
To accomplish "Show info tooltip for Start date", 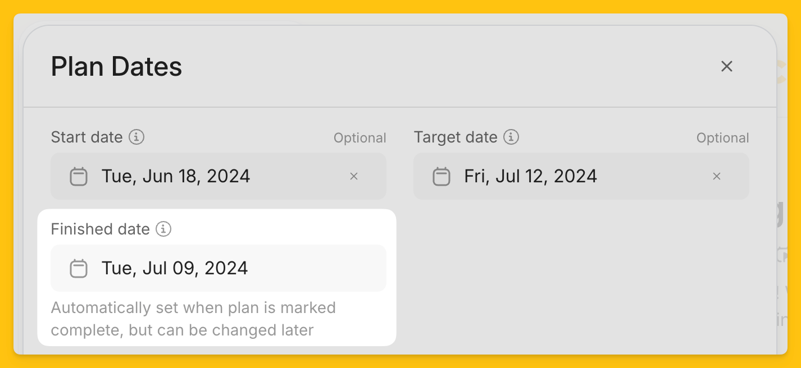I will [136, 137].
